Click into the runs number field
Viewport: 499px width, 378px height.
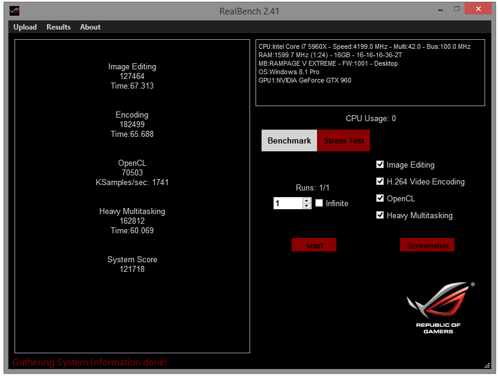tap(288, 203)
